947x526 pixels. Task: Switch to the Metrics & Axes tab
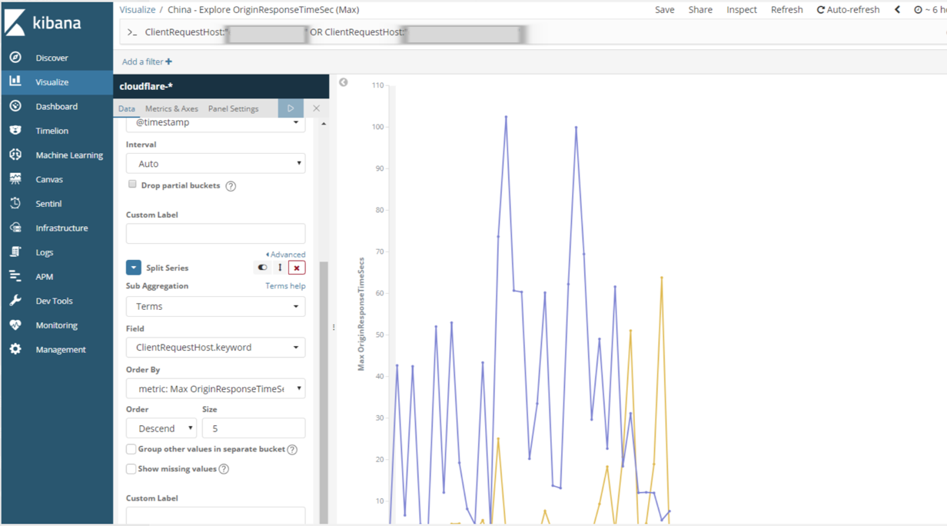tap(171, 108)
